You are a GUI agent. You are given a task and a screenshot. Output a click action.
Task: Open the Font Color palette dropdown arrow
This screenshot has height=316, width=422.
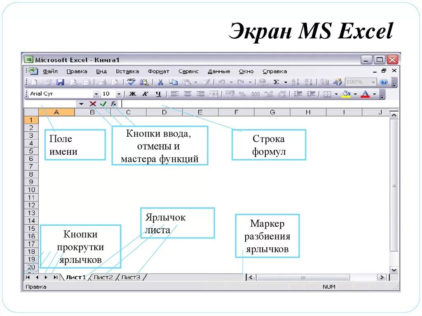(x=375, y=94)
